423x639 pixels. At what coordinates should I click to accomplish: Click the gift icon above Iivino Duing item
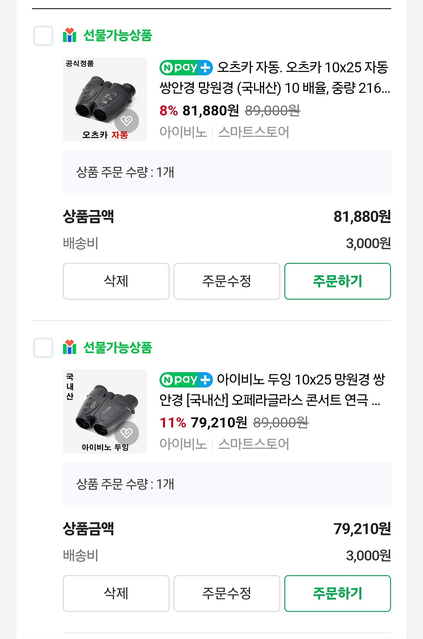[x=69, y=347]
